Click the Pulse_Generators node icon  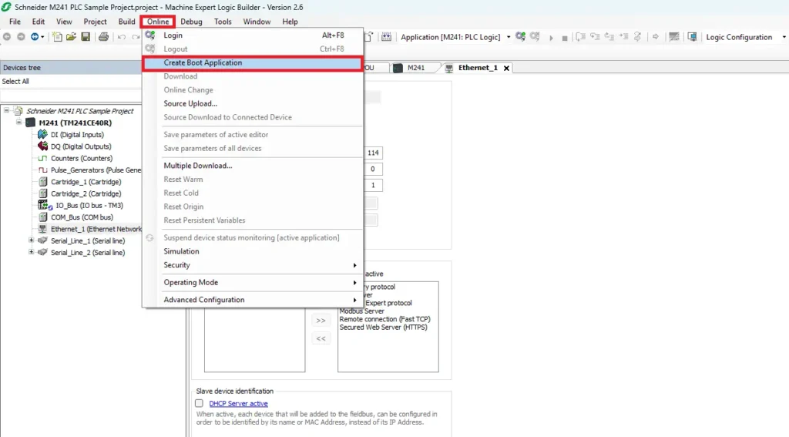coord(43,170)
